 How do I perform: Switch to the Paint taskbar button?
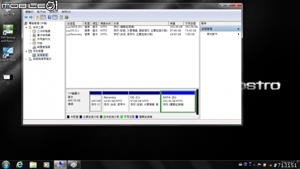(x=74, y=165)
